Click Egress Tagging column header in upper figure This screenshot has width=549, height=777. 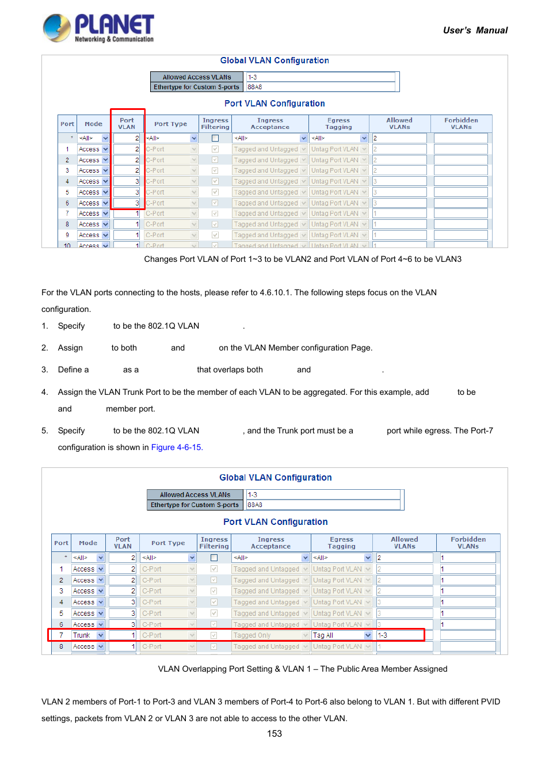[339, 124]
